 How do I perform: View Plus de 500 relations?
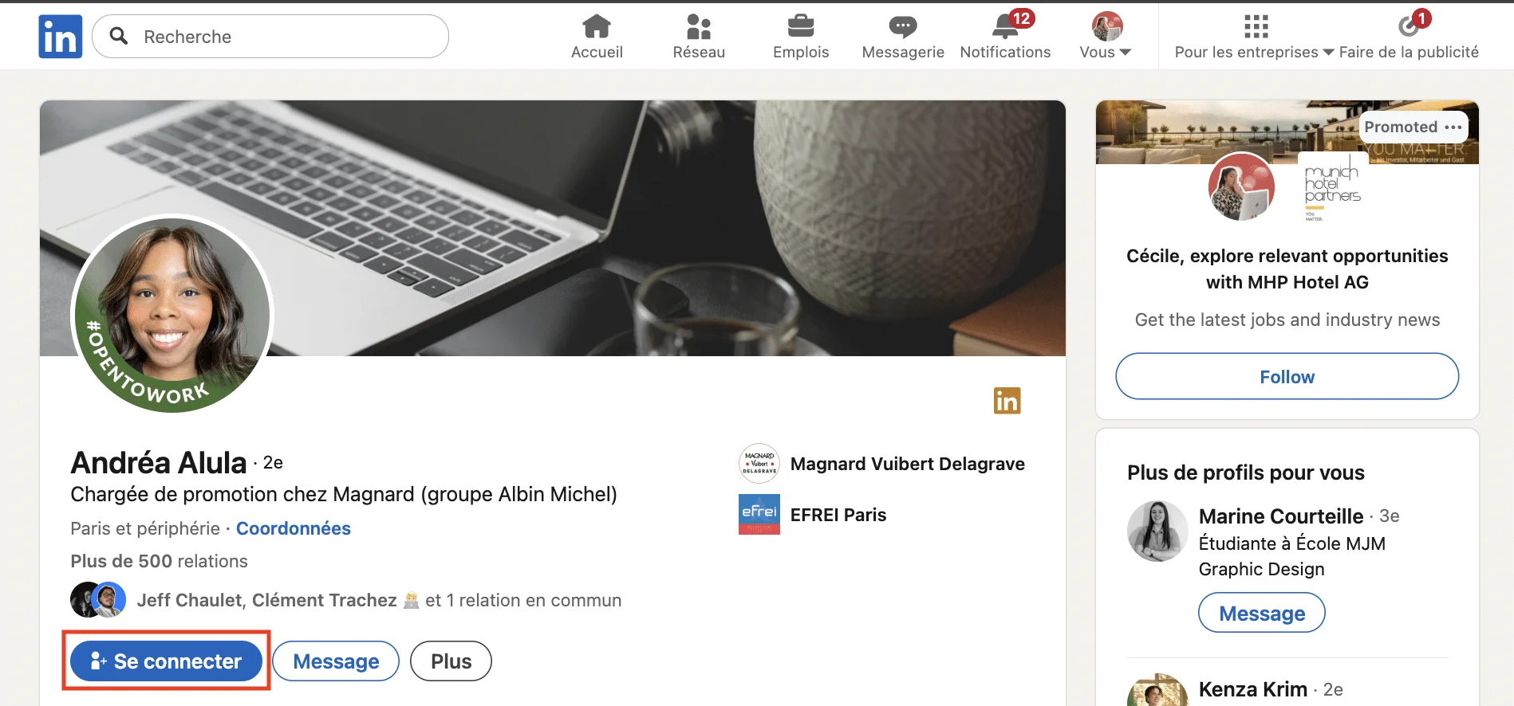click(x=159, y=561)
